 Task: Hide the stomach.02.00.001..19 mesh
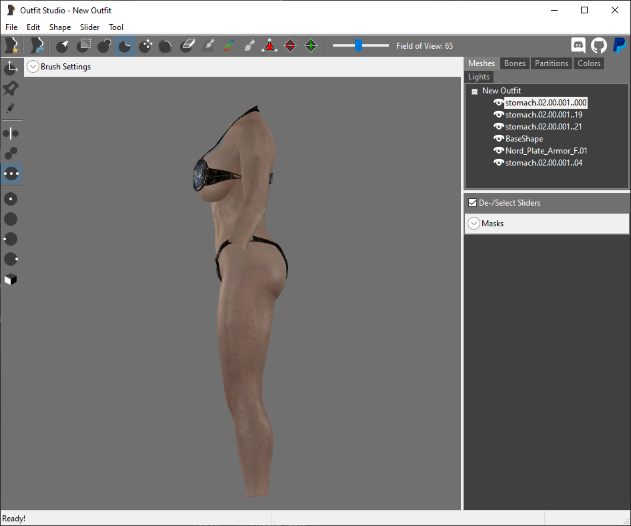click(499, 114)
